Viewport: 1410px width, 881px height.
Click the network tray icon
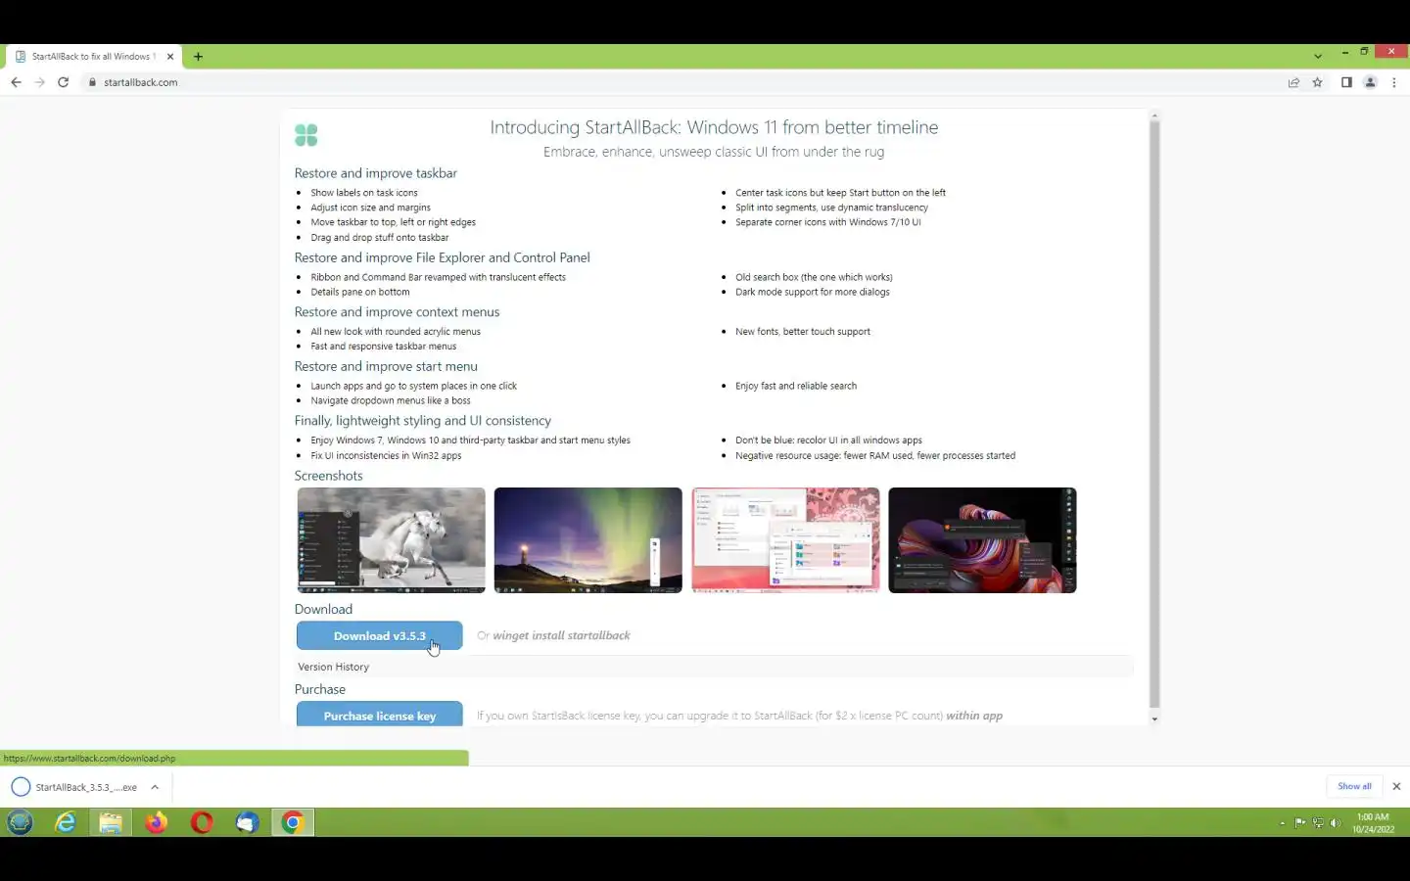pyautogui.click(x=1318, y=823)
